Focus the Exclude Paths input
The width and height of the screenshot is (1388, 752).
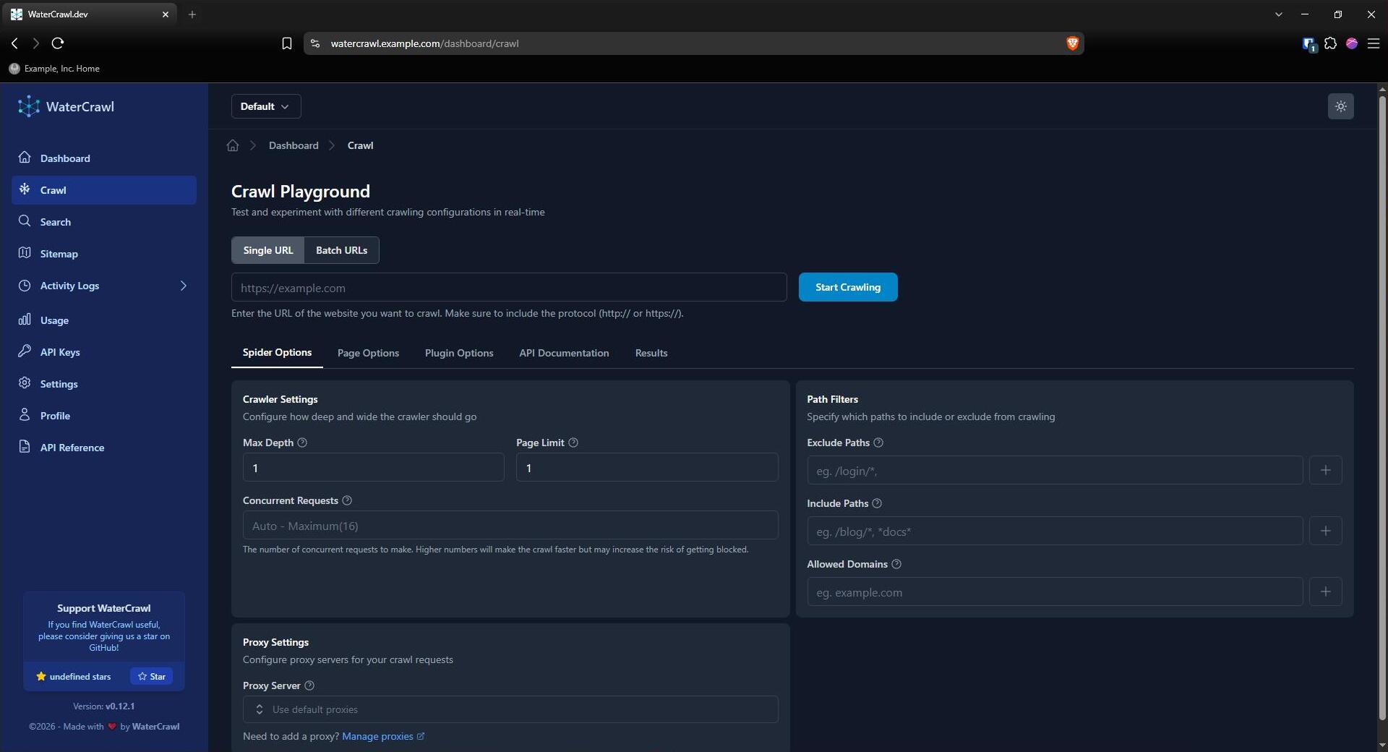(x=1055, y=471)
